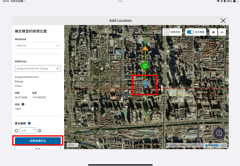Clear the Jianguomenwai Ave address text
This screenshot has height=166, width=240.
point(57,68)
